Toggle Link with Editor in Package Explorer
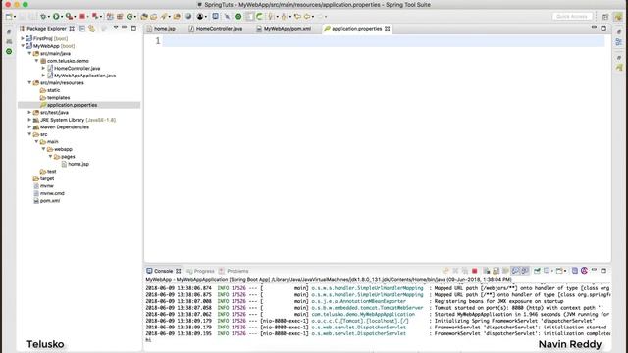628x353 pixels. click(x=91, y=29)
